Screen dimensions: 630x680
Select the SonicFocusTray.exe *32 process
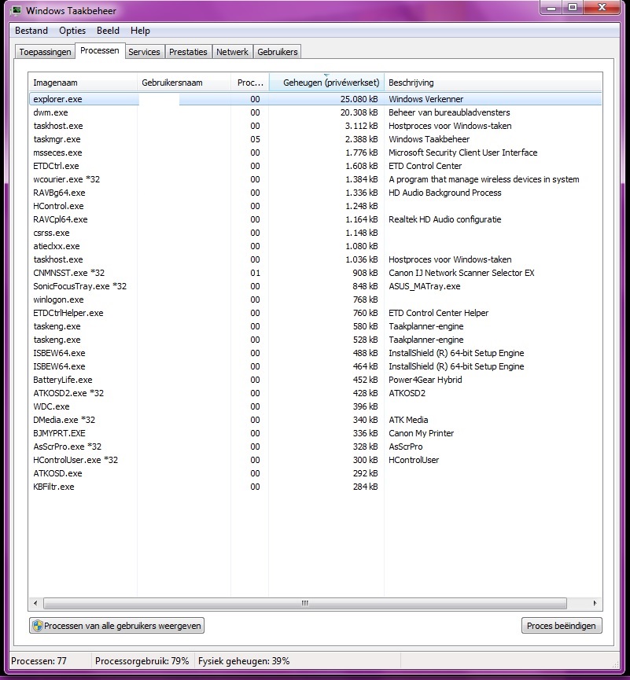pyautogui.click(x=315, y=286)
